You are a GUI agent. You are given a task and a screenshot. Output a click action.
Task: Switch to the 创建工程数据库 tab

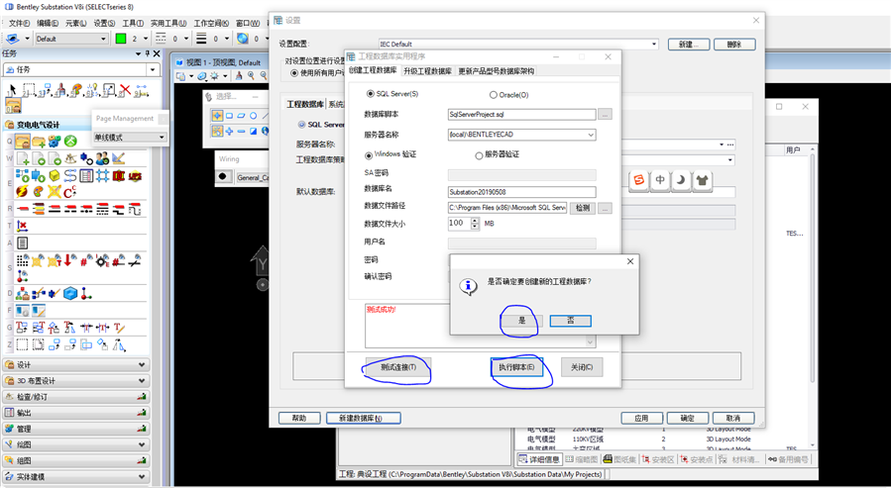click(x=373, y=70)
